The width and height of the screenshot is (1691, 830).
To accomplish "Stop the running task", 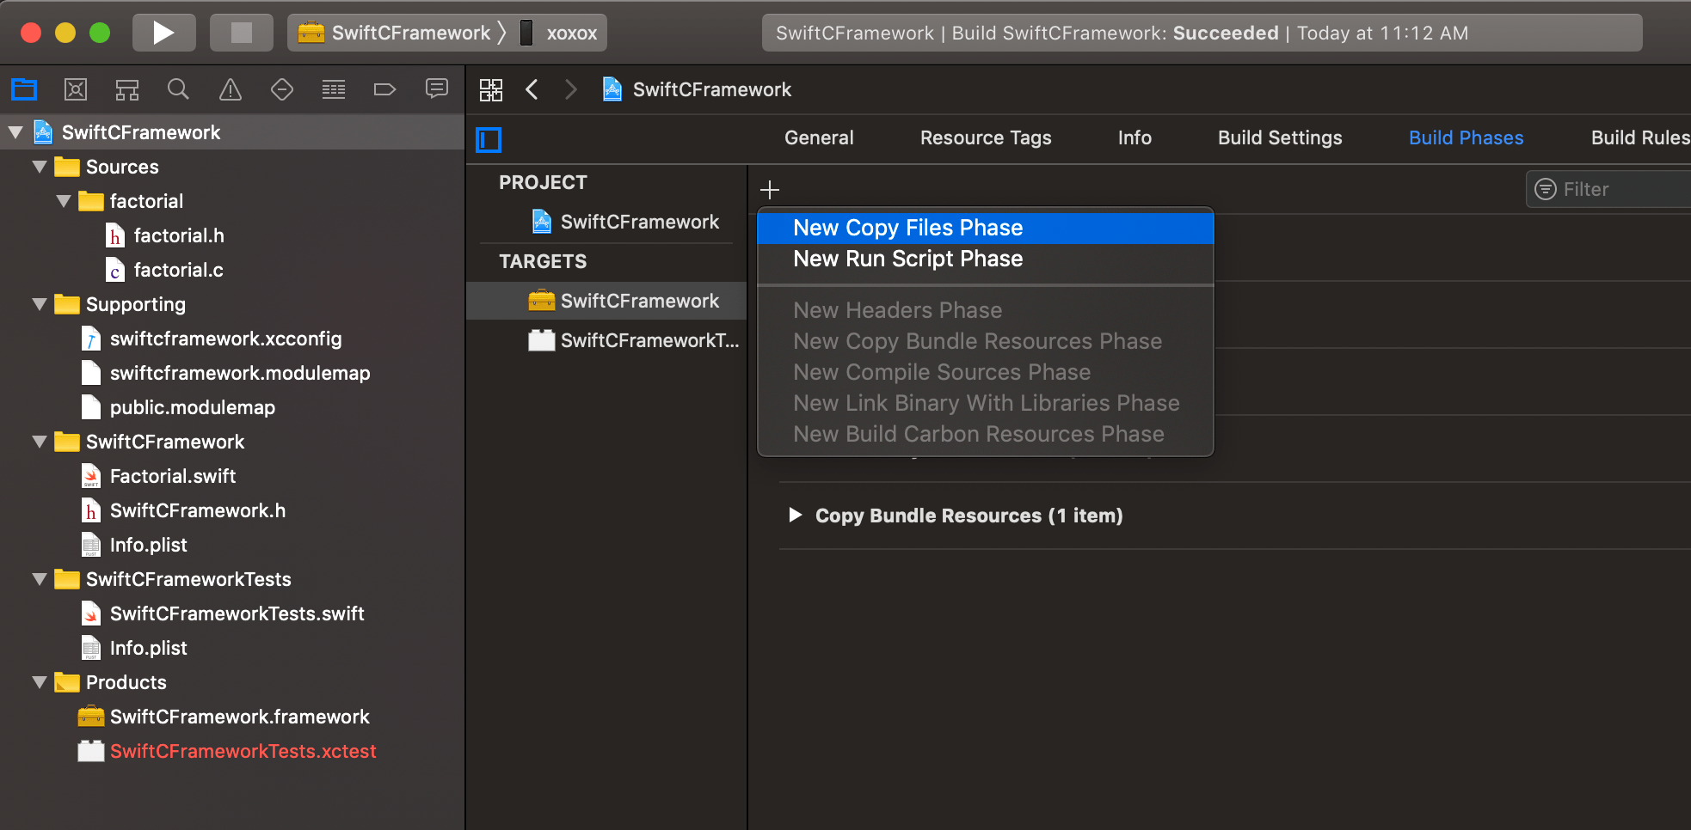I will pyautogui.click(x=242, y=33).
